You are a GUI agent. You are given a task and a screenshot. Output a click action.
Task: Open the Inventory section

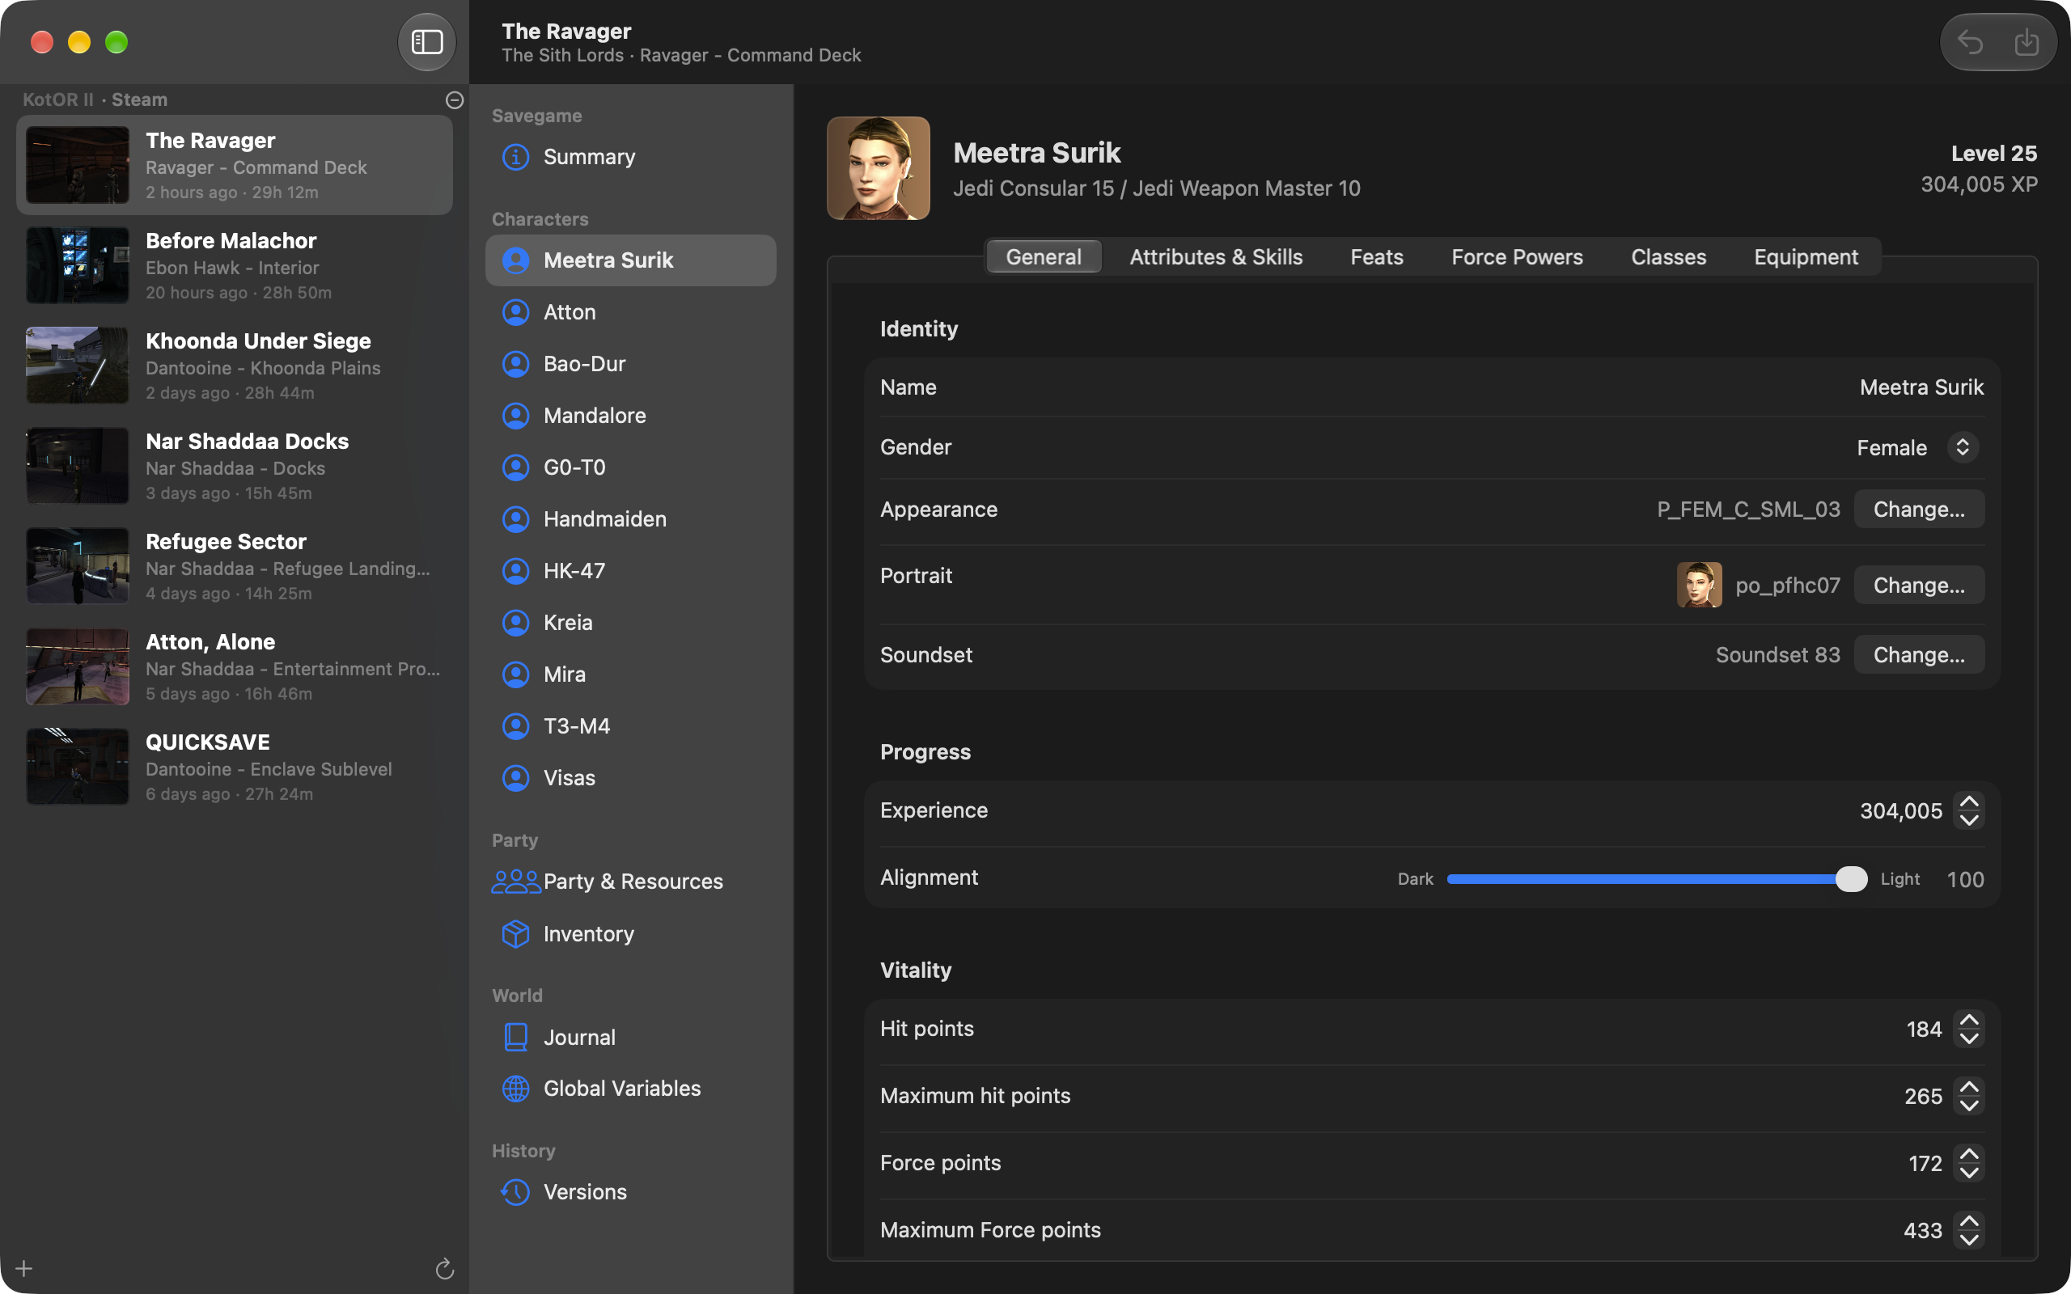pyautogui.click(x=631, y=933)
